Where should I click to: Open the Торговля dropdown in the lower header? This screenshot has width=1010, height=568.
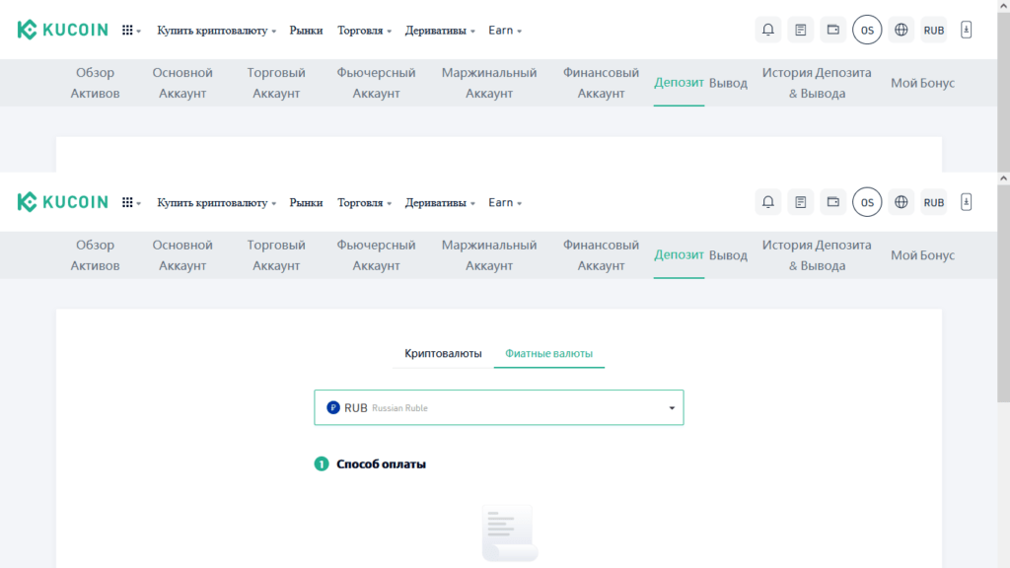click(364, 202)
